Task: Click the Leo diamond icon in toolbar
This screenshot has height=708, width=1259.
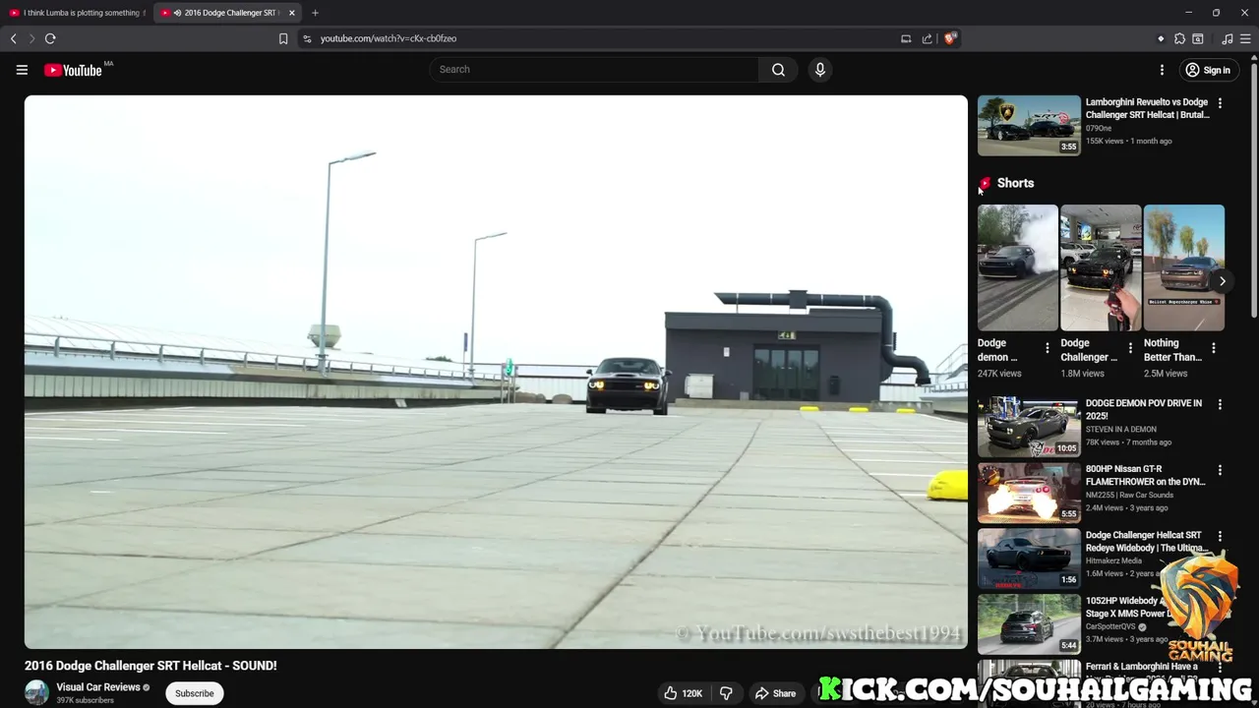Action: click(x=1161, y=38)
